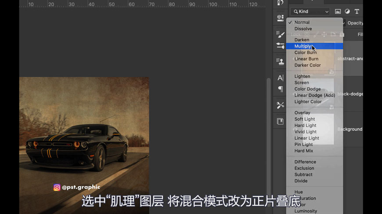This screenshot has width=382, height=214.
Task: Click the car image on canvas
Action: pos(84,145)
